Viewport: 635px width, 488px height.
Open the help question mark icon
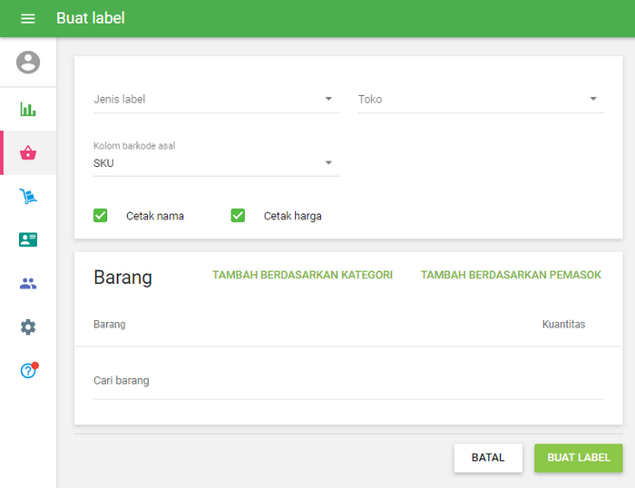pyautogui.click(x=28, y=370)
